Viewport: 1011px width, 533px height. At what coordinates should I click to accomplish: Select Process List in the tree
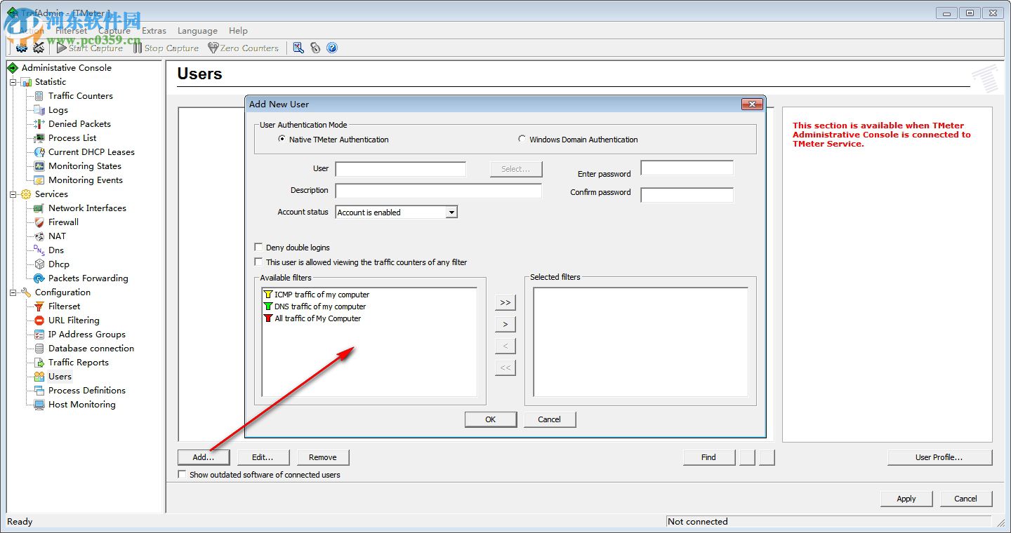click(72, 137)
